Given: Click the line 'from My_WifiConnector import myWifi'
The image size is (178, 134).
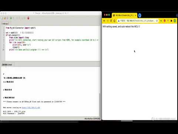Looking at the screenshot, I should coord(21,28).
